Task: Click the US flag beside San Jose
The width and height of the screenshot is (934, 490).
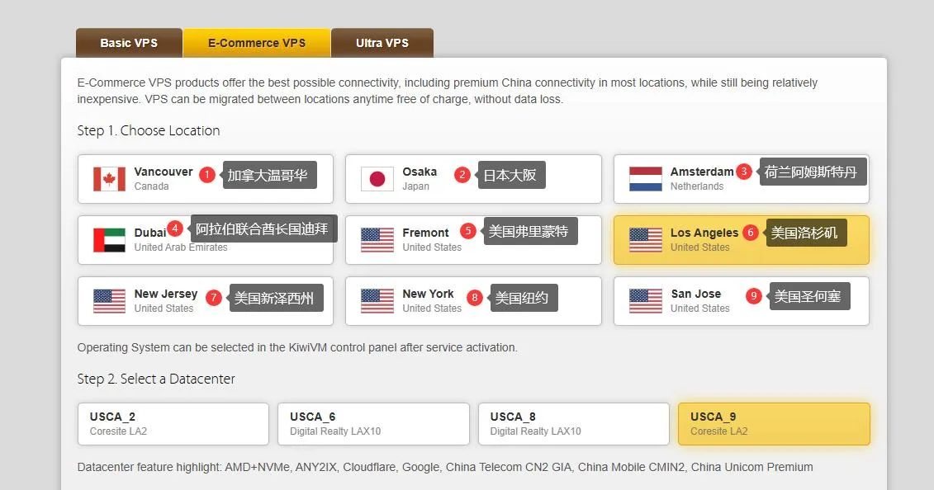Action: pos(646,301)
